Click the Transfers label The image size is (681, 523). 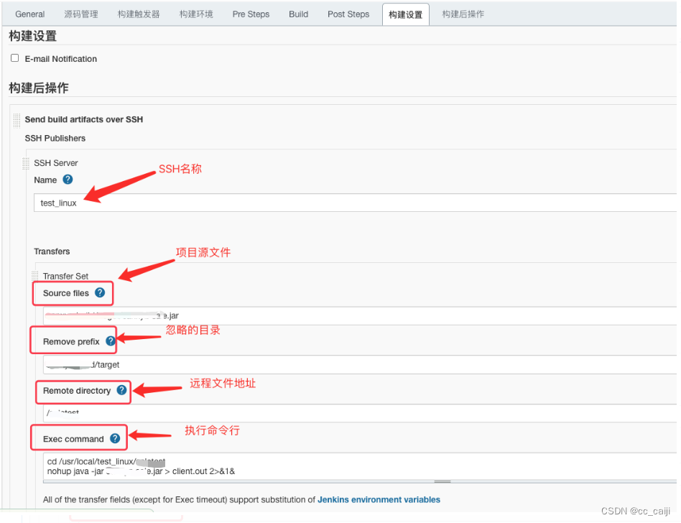(52, 251)
